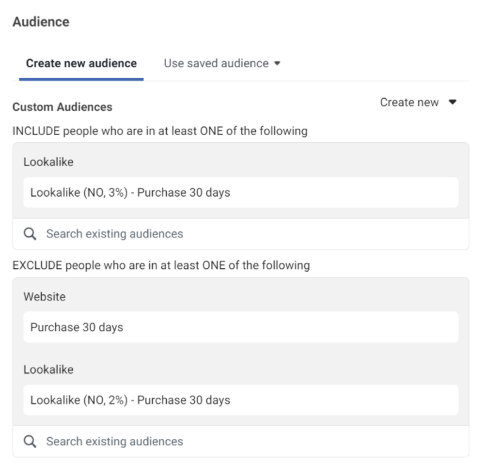Click the INCLUDE people condition text

click(160, 131)
